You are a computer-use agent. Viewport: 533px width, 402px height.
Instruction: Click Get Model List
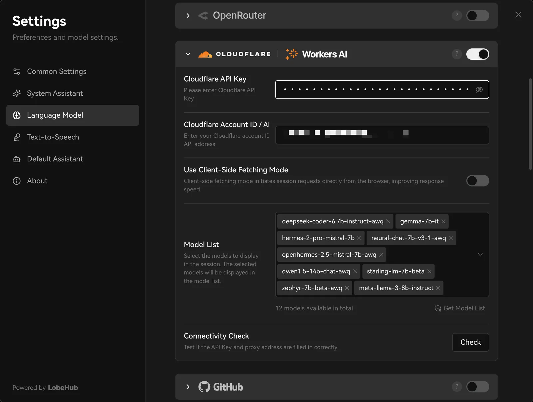[x=460, y=308]
